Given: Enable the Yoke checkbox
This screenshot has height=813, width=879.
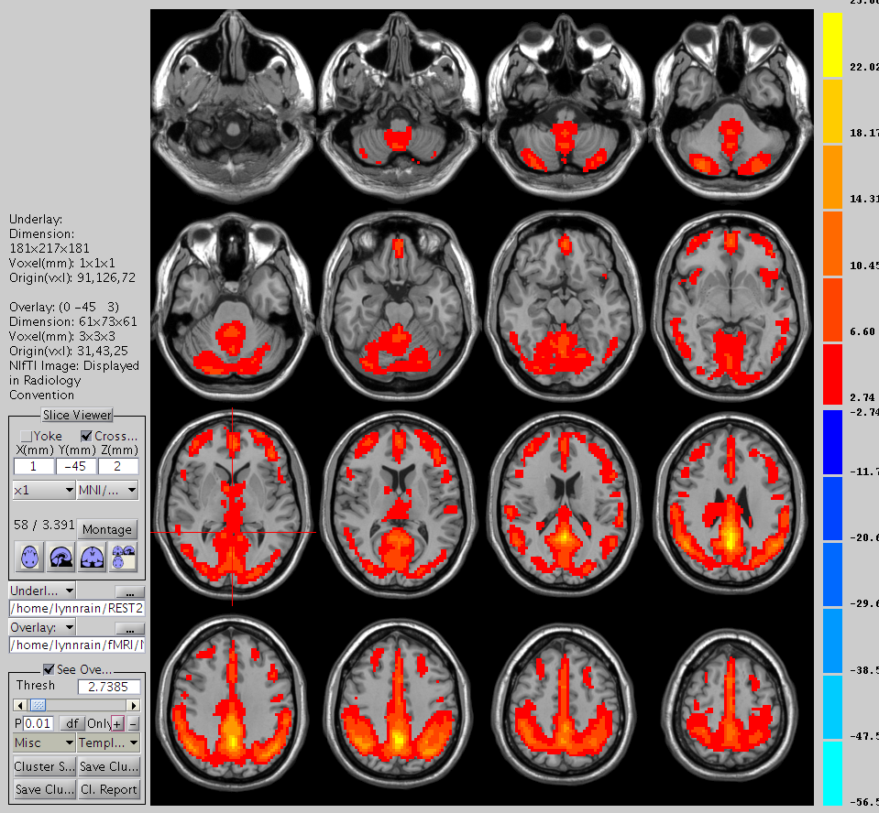Looking at the screenshot, I should coord(26,436).
